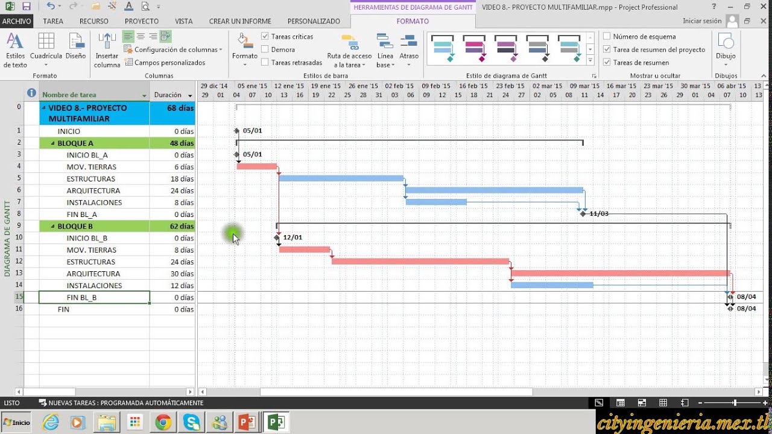Switch to Team Planner view in status bar
772x434 pixels.
coord(642,403)
